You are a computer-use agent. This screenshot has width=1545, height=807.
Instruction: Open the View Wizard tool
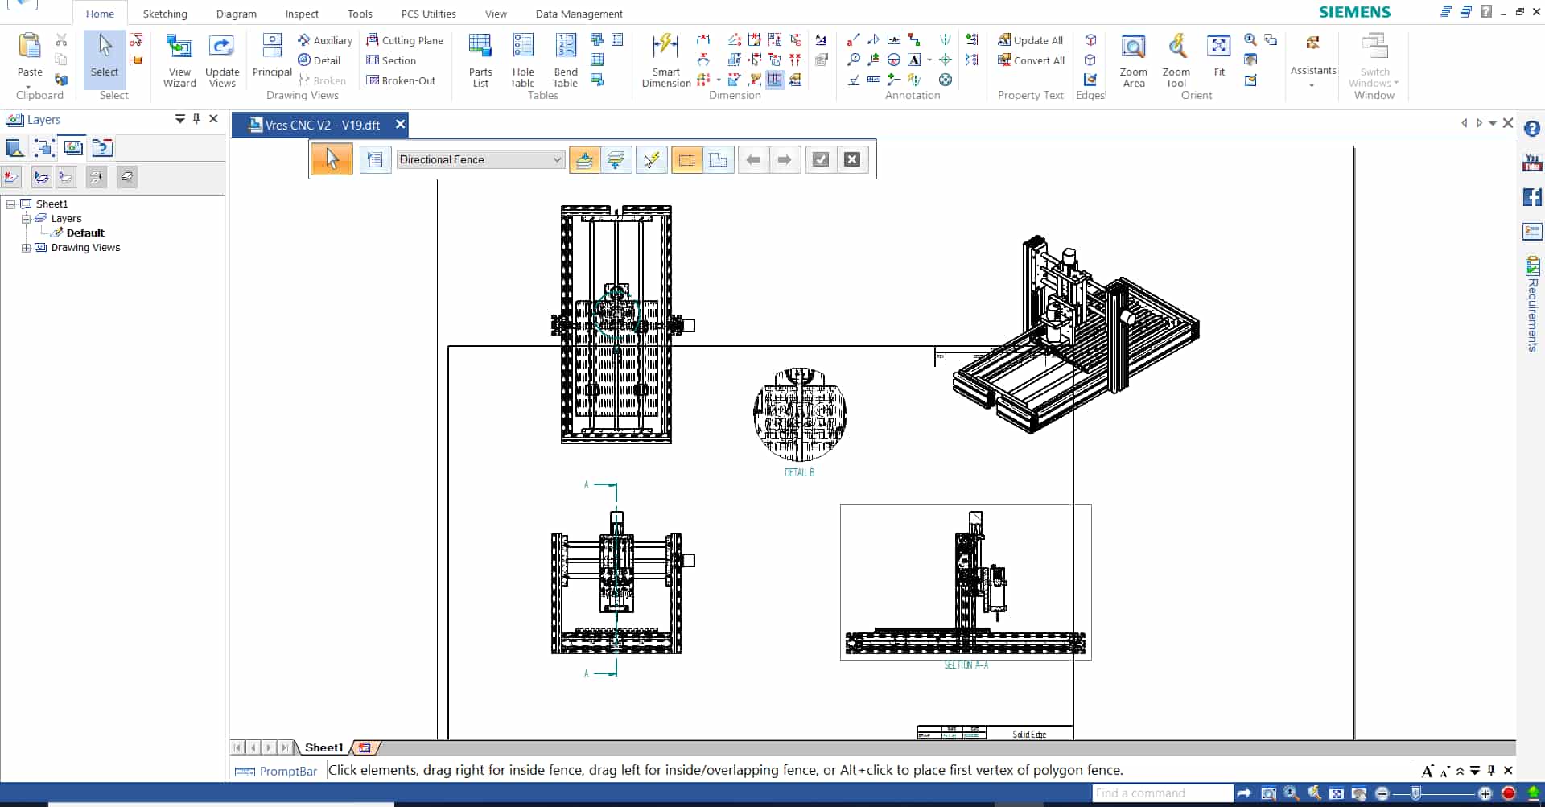[x=179, y=60]
